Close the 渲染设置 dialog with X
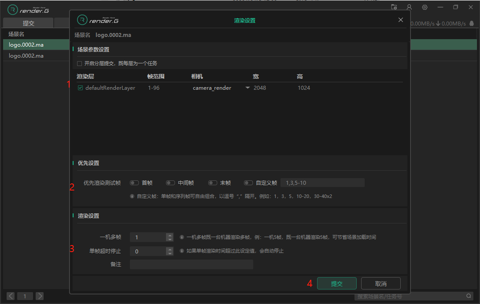This screenshot has width=480, height=304. click(x=400, y=20)
